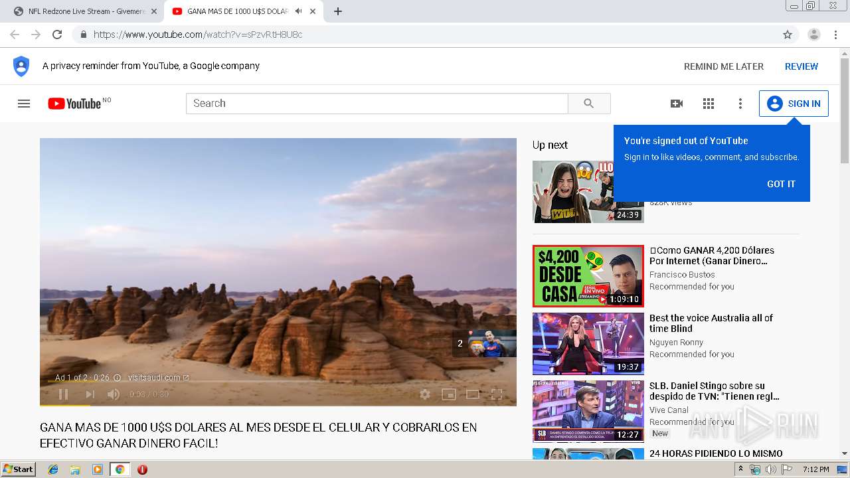Click Francisco Bustos channel name
This screenshot has height=478, width=850.
click(682, 275)
